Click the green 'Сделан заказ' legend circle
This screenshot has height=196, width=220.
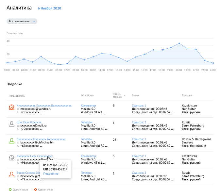coord(10,189)
